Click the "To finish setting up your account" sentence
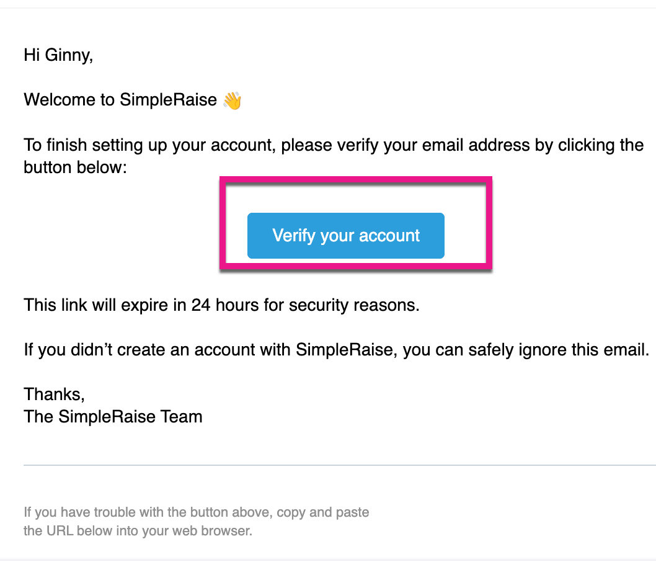The height and width of the screenshot is (562, 656). 152,146
